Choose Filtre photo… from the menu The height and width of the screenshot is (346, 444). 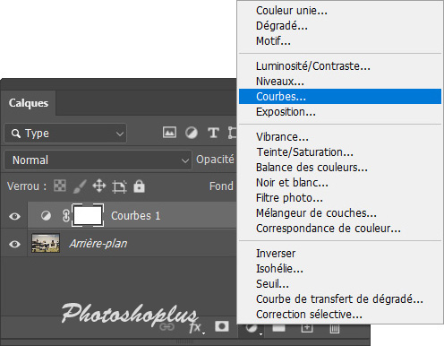tap(340, 198)
